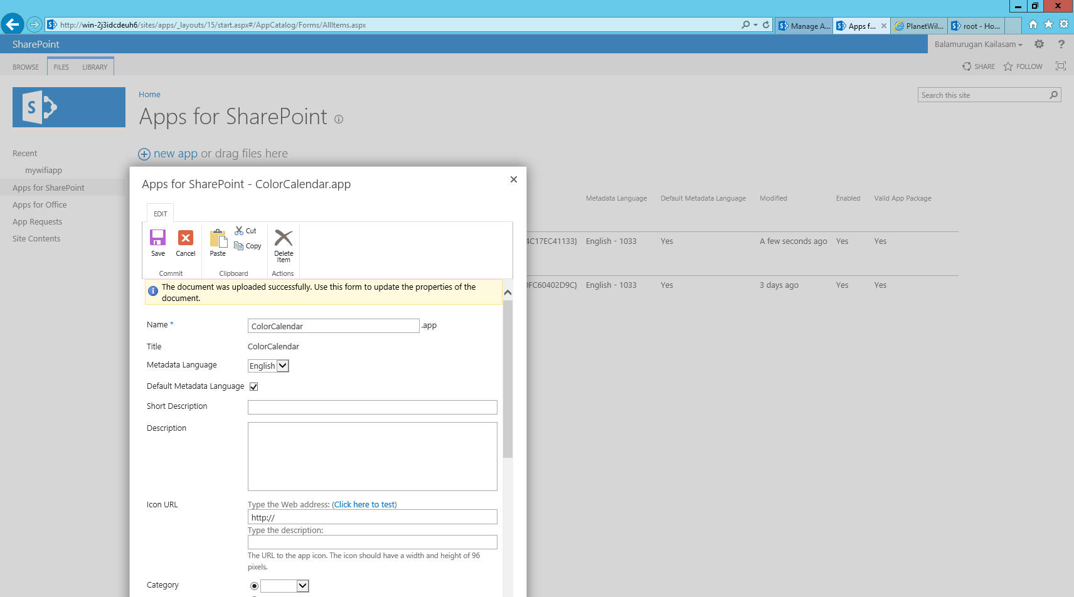This screenshot has height=597, width=1074.
Task: Sort by Metadata Language column header
Action: [x=616, y=198]
